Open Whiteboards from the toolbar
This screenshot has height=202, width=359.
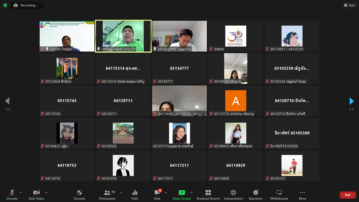(279, 193)
